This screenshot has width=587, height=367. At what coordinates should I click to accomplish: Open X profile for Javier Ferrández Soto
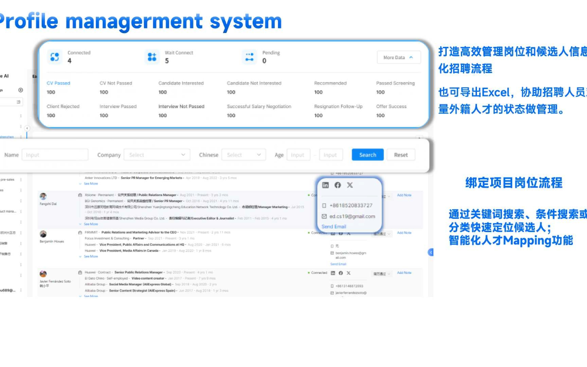coord(349,273)
